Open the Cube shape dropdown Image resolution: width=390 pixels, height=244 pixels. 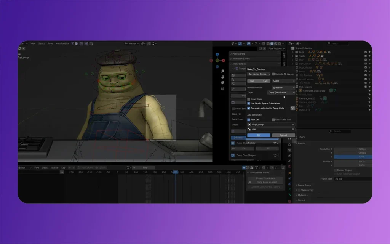coord(283,81)
